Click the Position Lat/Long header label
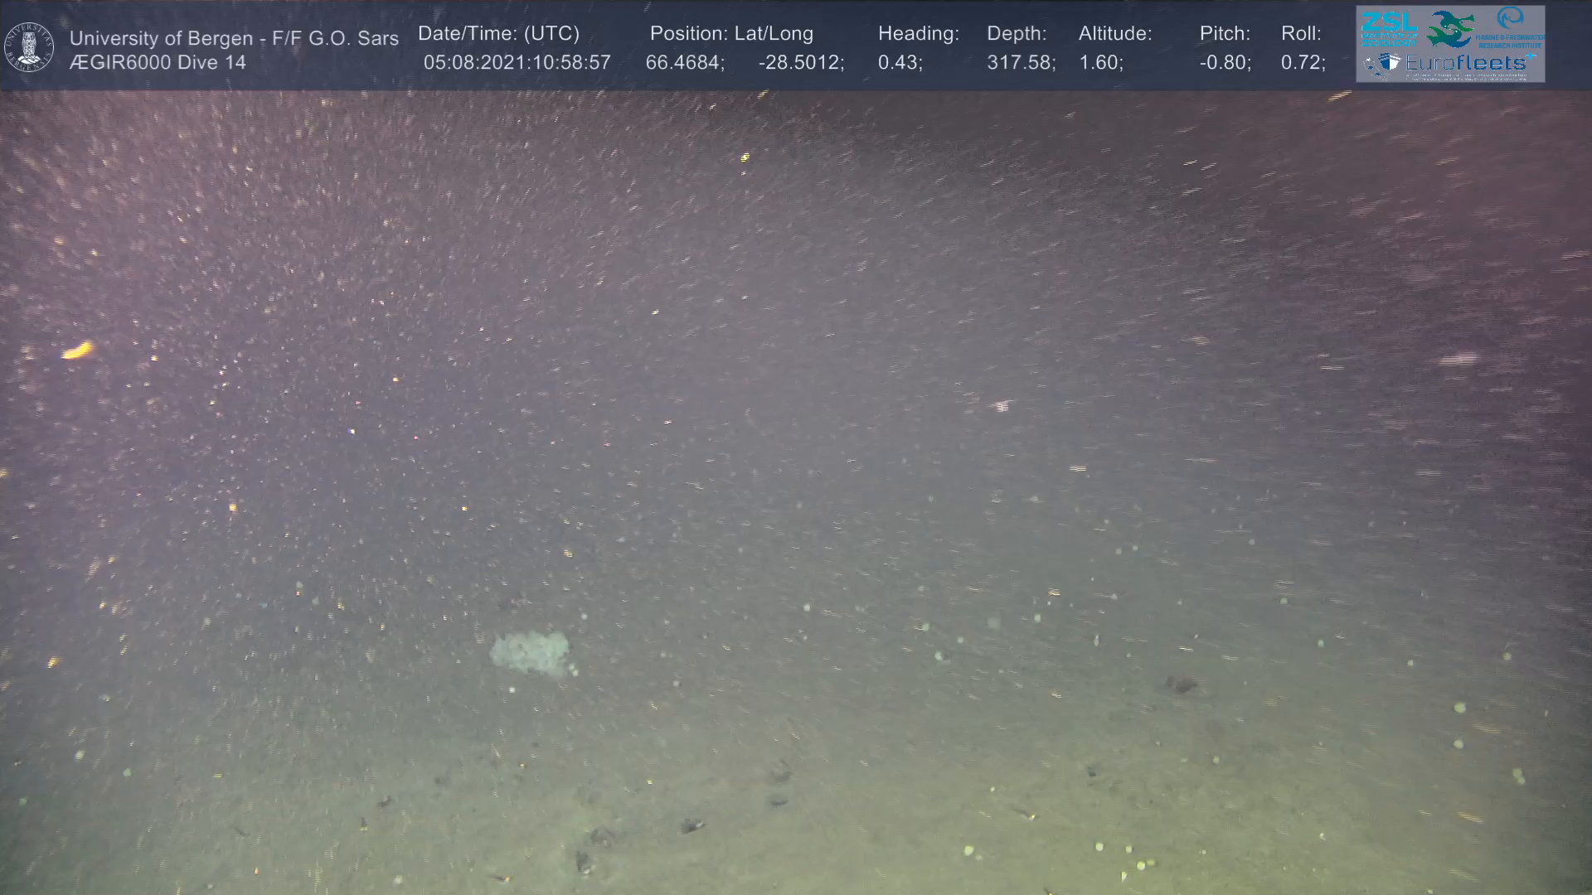This screenshot has width=1592, height=895. tap(730, 33)
